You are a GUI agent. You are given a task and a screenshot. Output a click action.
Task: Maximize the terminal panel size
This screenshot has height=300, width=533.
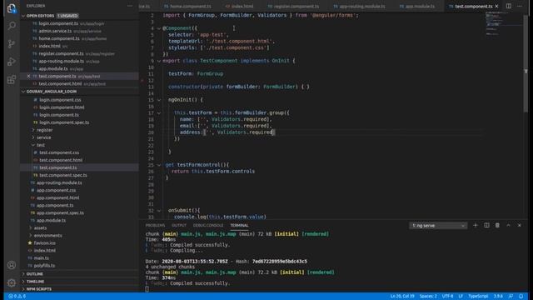[508, 225]
